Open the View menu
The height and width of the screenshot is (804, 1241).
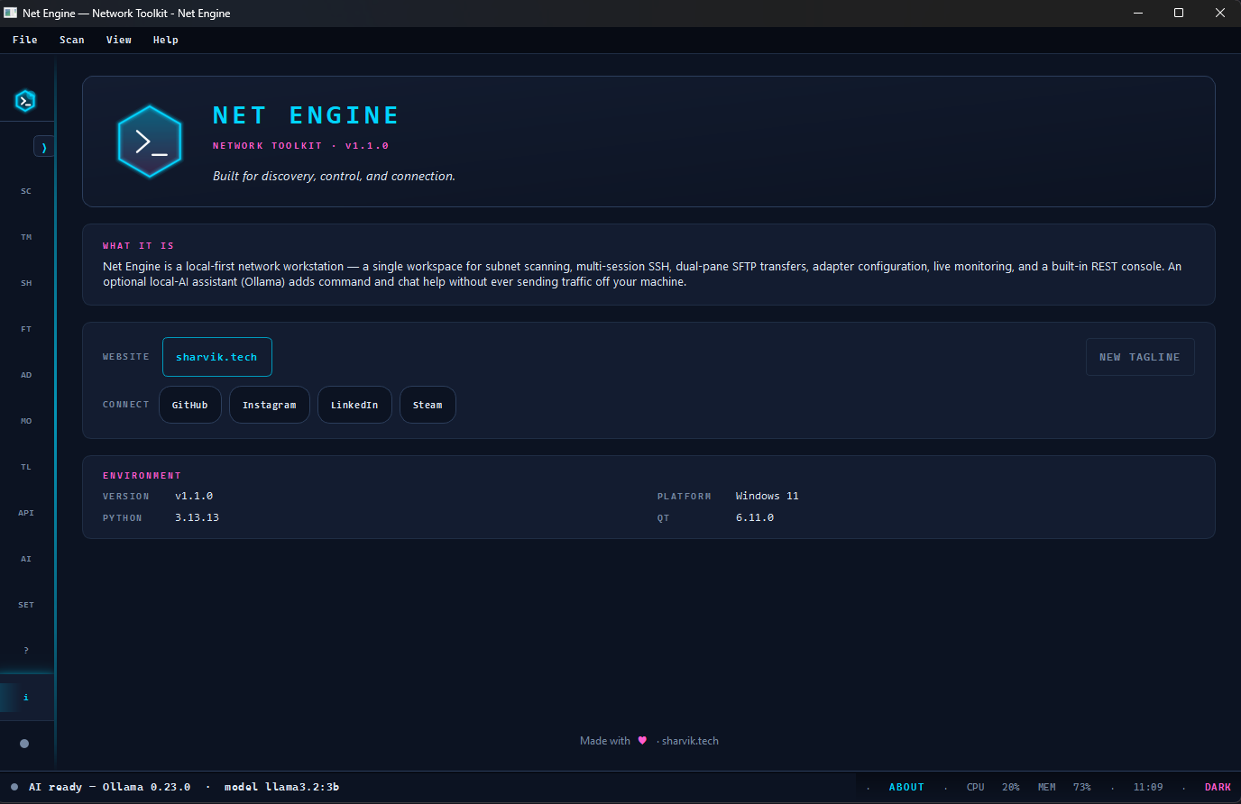click(x=119, y=40)
